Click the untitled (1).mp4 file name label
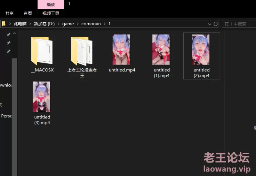This screenshot has width=256, height=176. (x=162, y=73)
